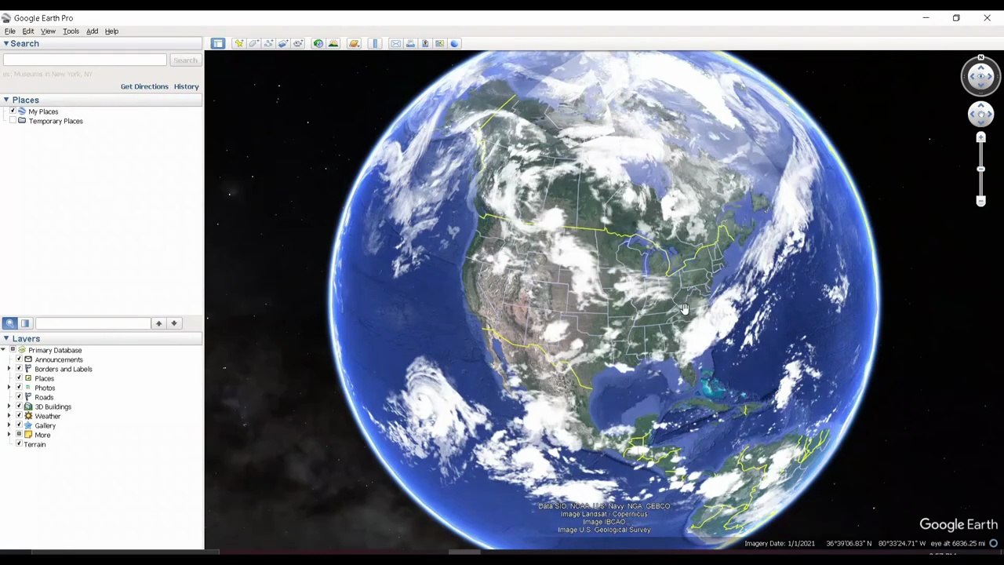Click the zoom out minus button

(x=980, y=202)
